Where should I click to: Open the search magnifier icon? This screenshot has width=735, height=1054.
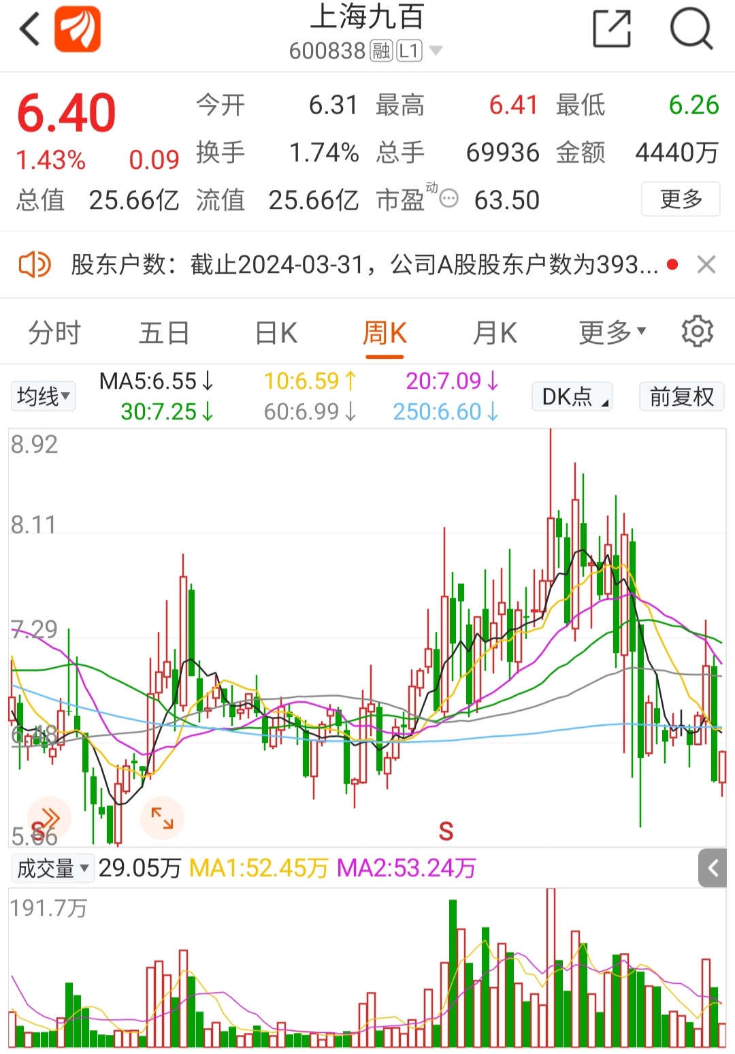pos(691,29)
